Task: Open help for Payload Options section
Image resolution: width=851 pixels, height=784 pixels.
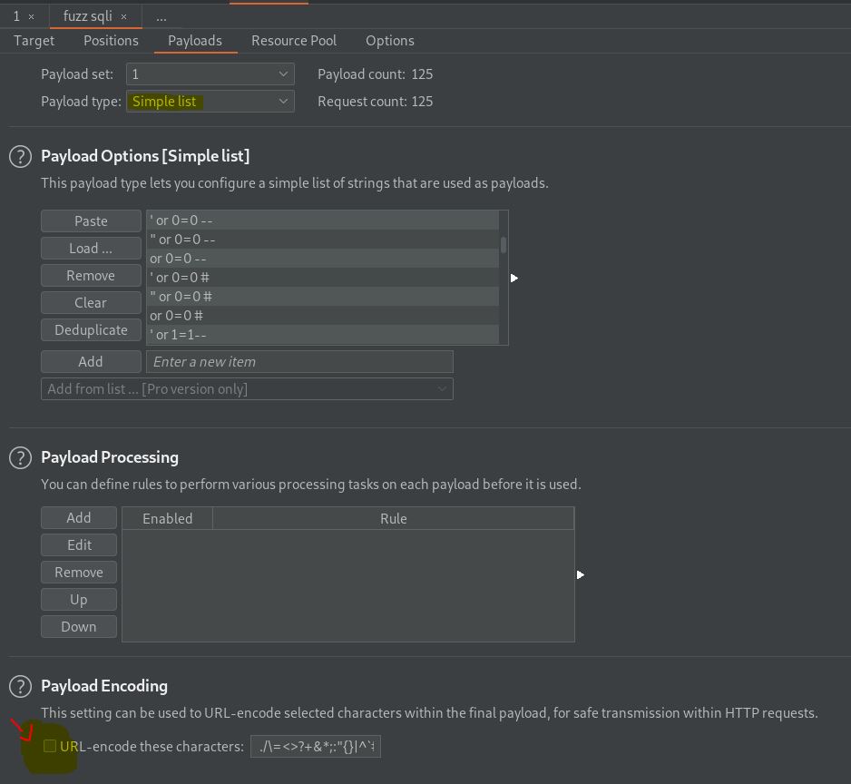Action: tap(21, 157)
